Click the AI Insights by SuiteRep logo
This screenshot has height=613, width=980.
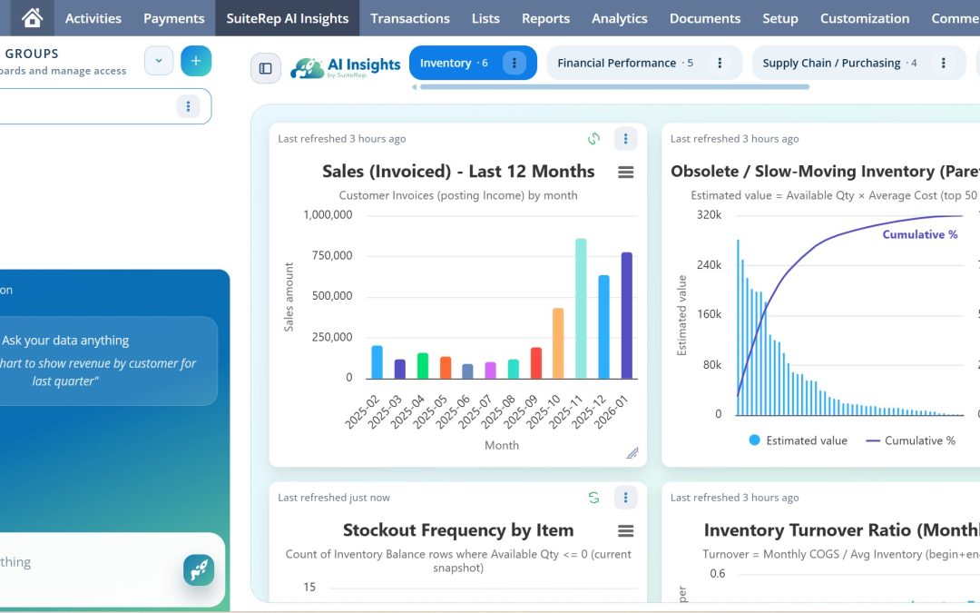pyautogui.click(x=345, y=64)
